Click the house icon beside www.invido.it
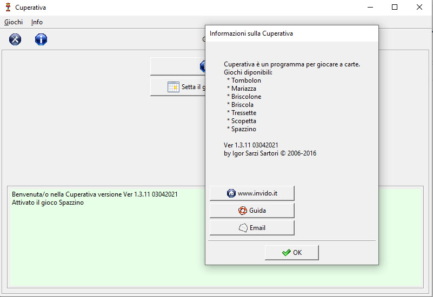This screenshot has height=297, width=433. (231, 193)
